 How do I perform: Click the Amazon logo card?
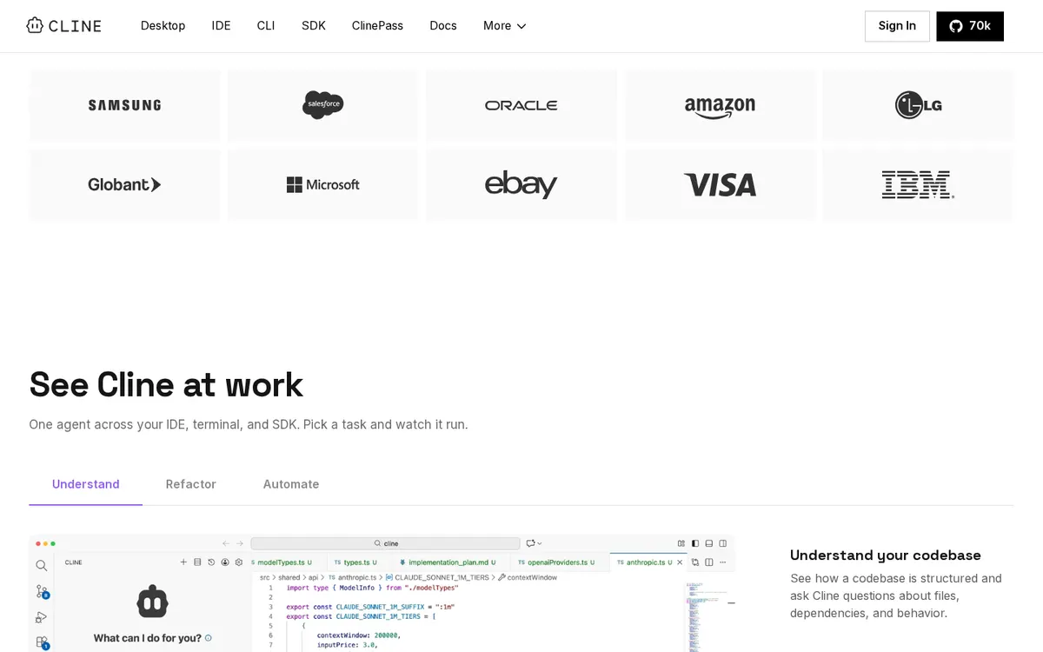point(720,105)
